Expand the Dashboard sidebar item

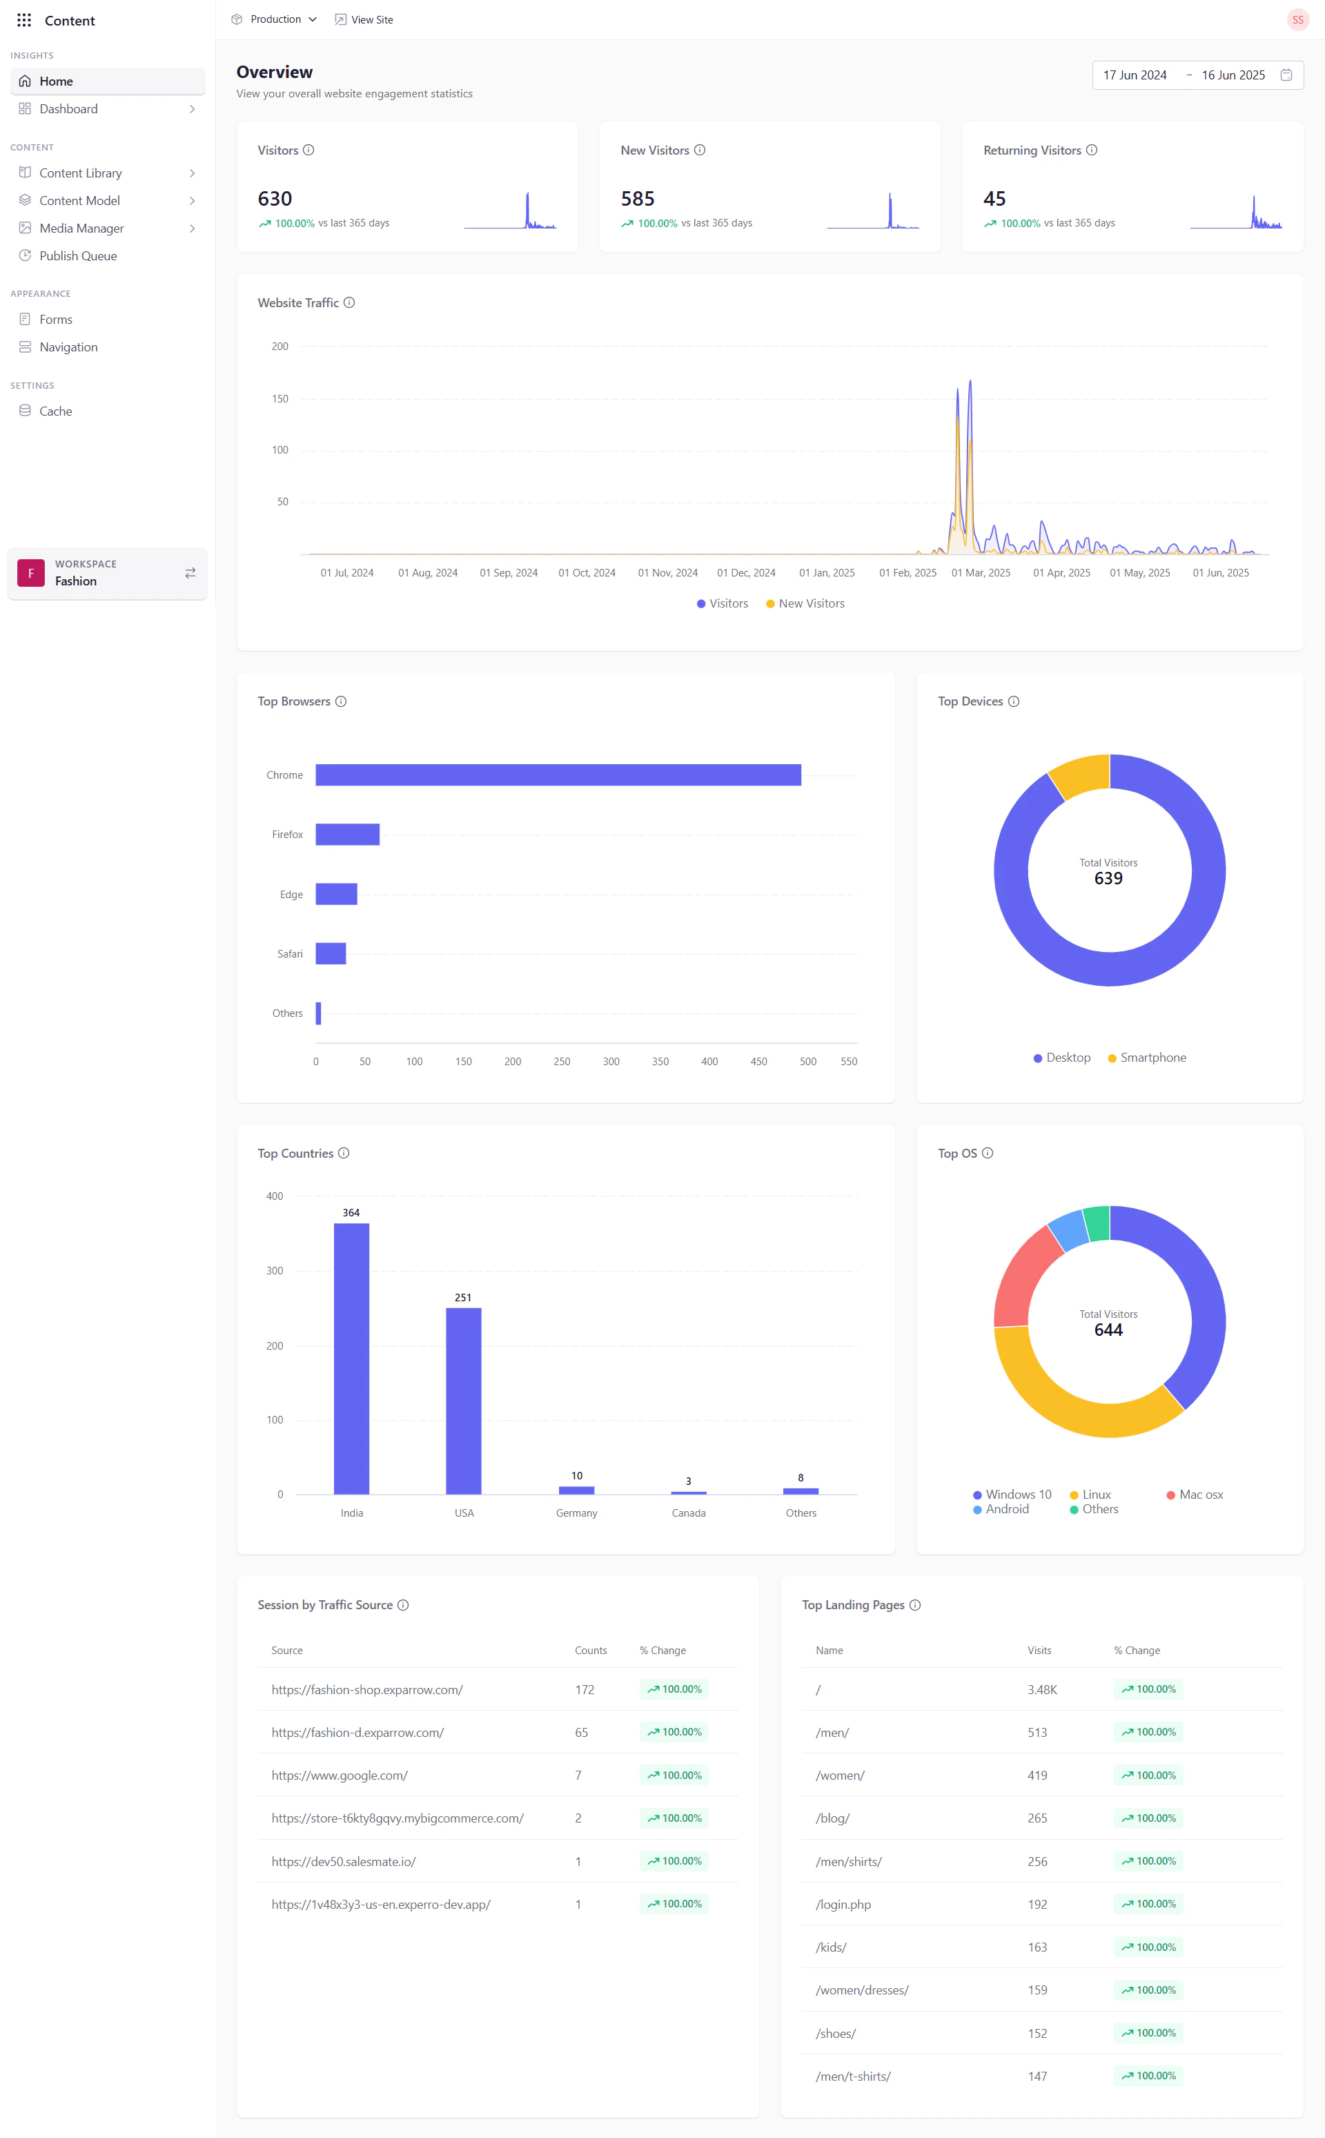click(x=69, y=108)
